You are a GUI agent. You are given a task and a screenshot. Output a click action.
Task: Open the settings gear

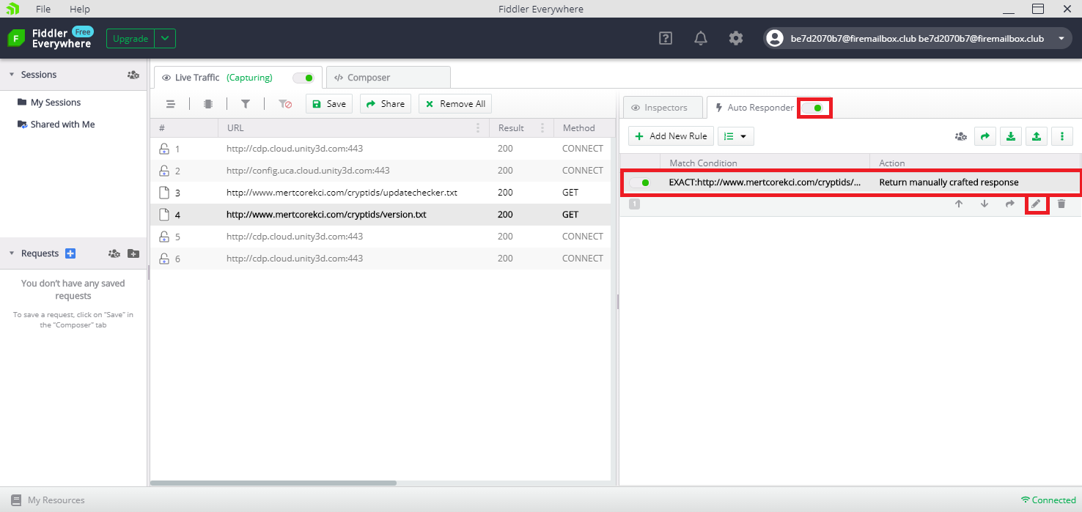[x=736, y=39]
